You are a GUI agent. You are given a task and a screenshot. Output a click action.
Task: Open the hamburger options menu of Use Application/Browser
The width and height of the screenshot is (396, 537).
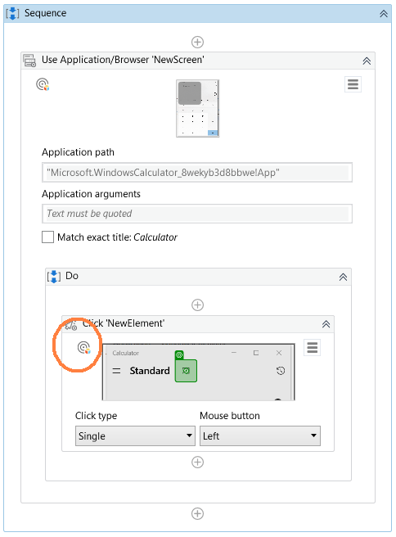click(x=353, y=84)
